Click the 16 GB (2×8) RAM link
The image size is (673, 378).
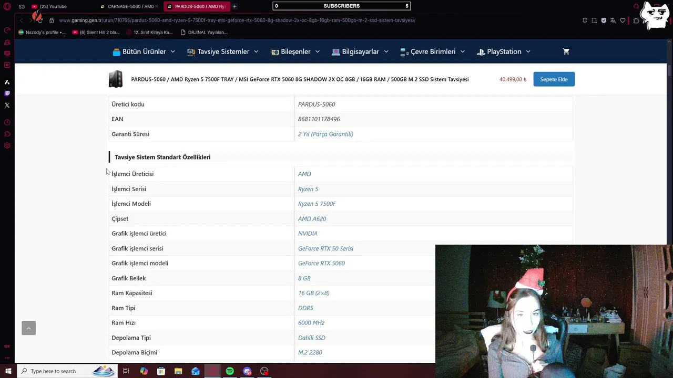click(x=313, y=293)
